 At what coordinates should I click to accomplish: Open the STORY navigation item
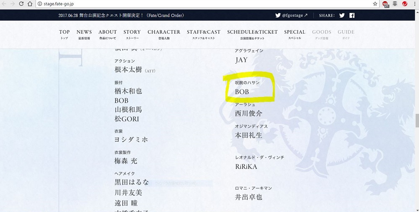(x=132, y=34)
